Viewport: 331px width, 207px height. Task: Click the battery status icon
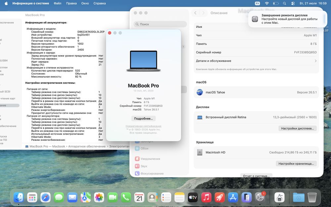(x=276, y=3)
